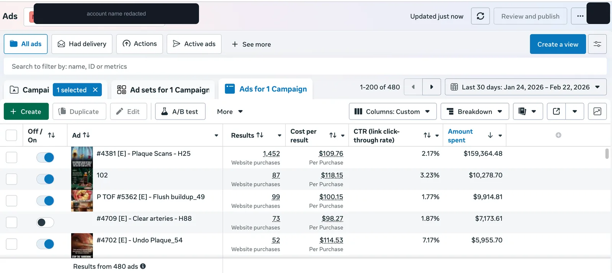
Task: Open $98.27 cost per purchase link
Action: [332, 218]
